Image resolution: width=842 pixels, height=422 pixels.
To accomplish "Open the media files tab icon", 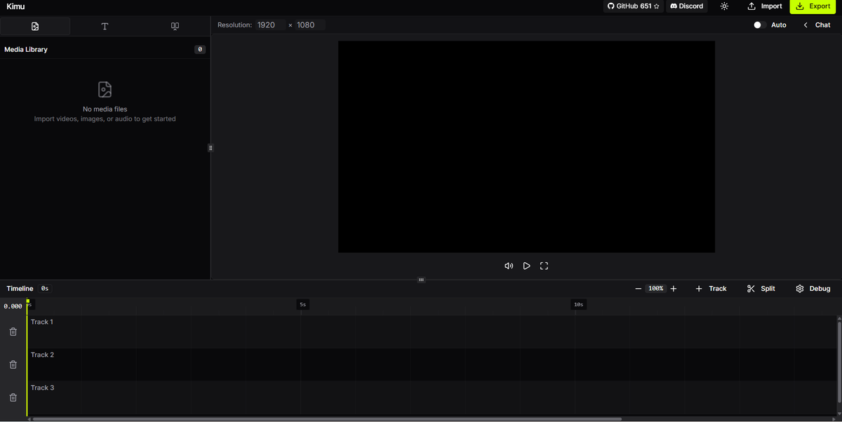I will [35, 26].
